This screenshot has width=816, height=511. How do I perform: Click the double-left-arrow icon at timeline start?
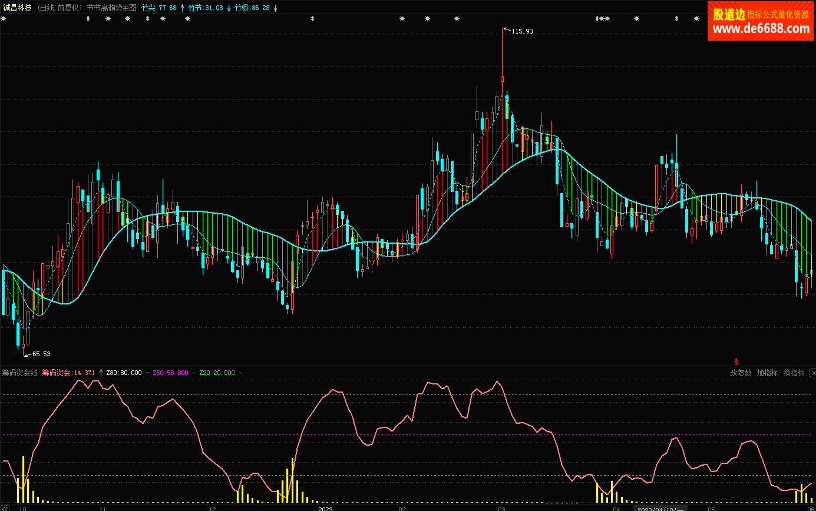(x=5, y=507)
